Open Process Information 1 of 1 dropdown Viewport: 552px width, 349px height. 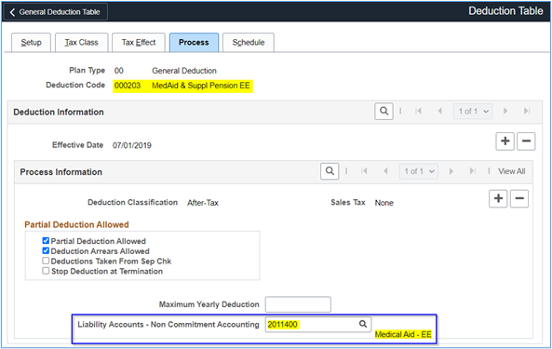(x=419, y=171)
